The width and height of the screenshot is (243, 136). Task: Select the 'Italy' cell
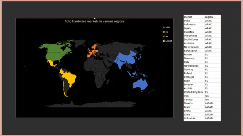(x=194, y=62)
